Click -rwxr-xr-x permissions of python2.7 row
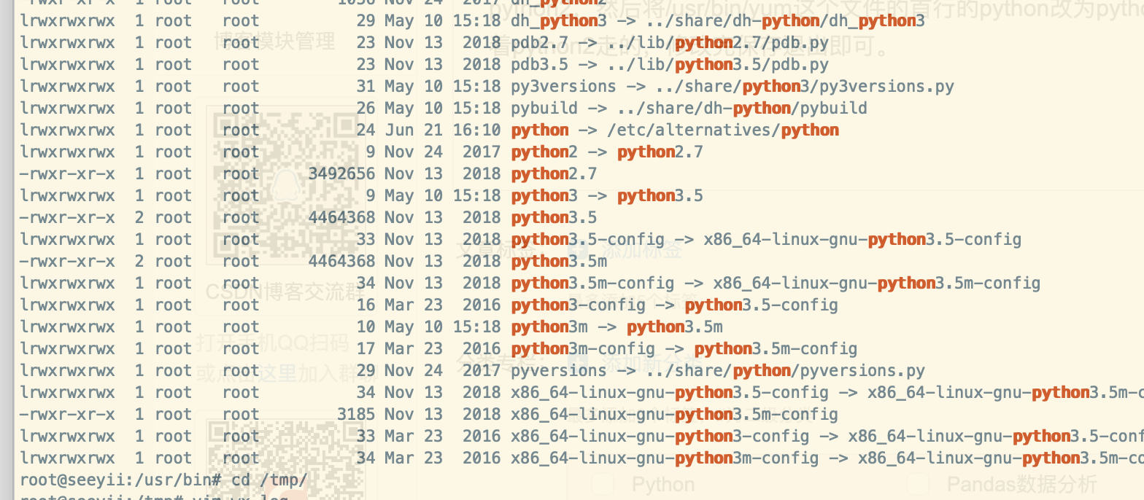Image resolution: width=1144 pixels, height=500 pixels. coord(67,173)
